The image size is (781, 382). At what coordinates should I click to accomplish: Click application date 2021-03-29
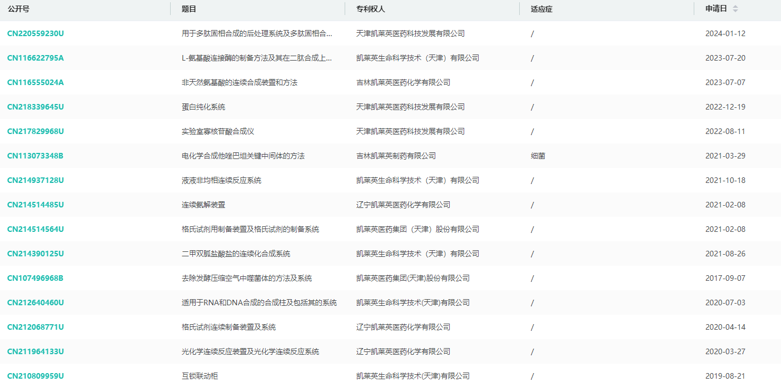pyautogui.click(x=725, y=156)
